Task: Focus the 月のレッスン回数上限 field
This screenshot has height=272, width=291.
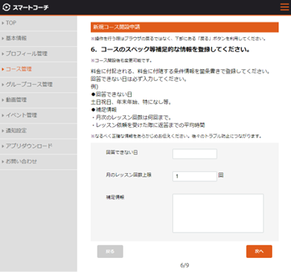Action: [x=195, y=176]
